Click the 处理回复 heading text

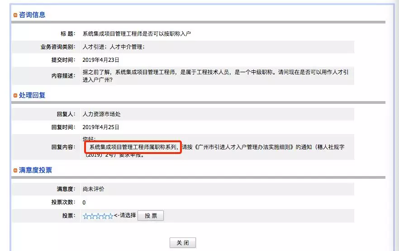pyautogui.click(x=32, y=95)
